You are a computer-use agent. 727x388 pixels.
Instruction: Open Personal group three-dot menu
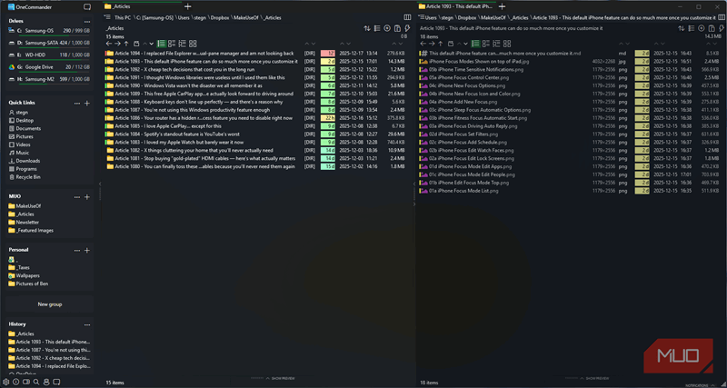(x=77, y=250)
